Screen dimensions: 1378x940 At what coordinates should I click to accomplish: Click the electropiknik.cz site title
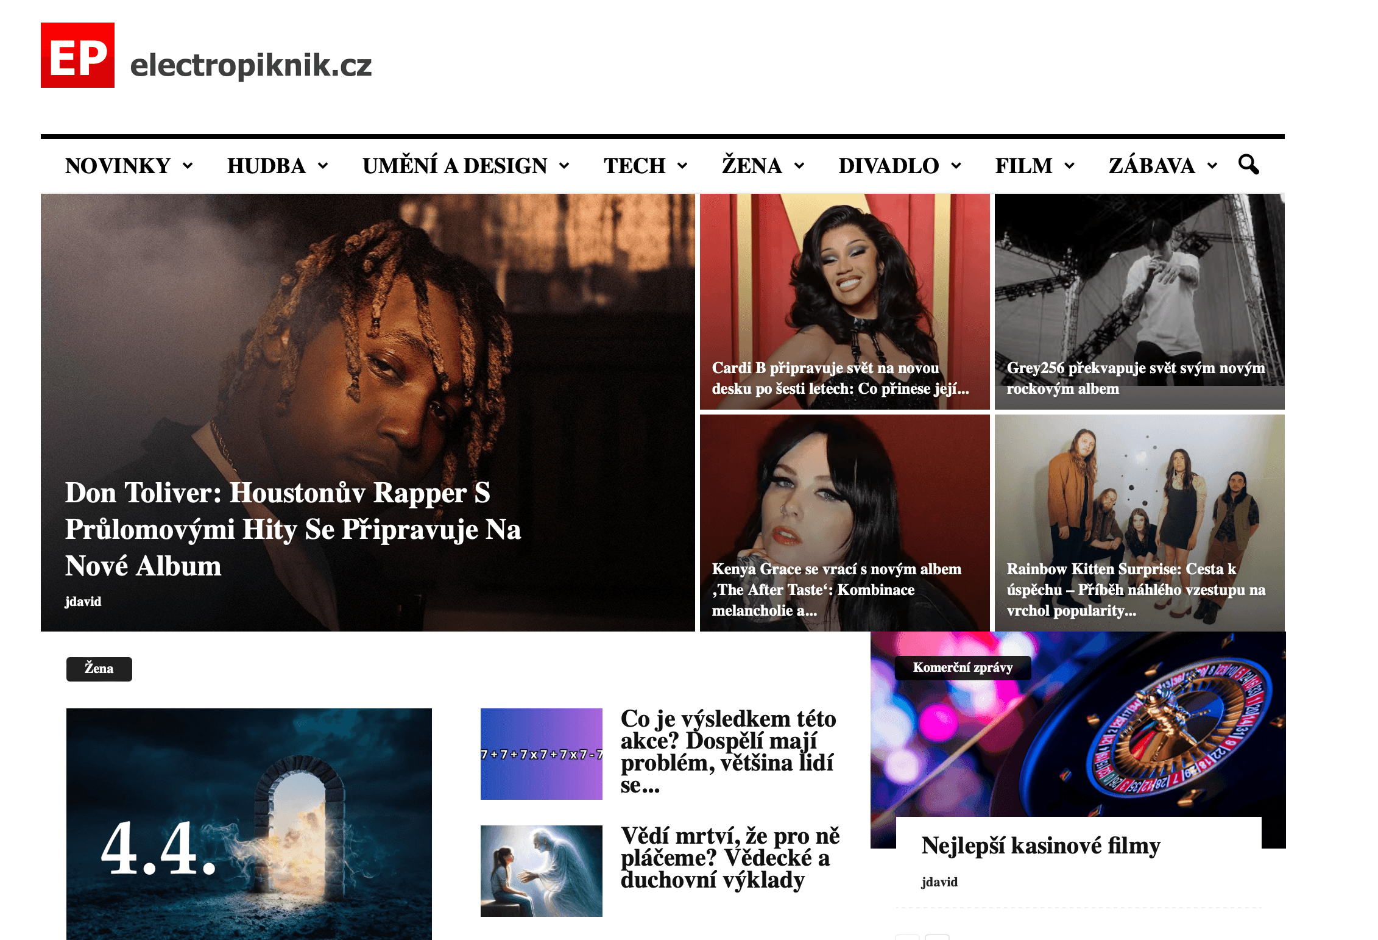251,65
